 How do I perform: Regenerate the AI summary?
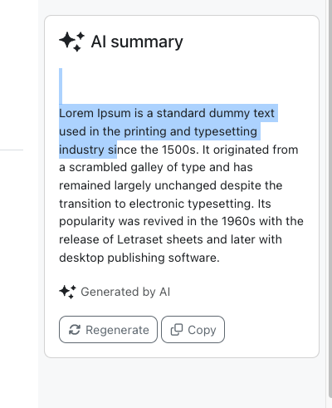(x=108, y=330)
